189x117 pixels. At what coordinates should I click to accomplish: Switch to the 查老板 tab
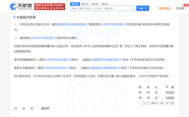click(95, 4)
